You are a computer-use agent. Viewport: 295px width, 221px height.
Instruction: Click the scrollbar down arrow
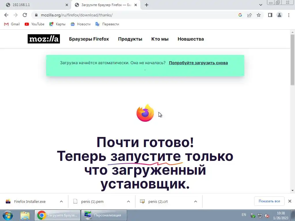coord(293,190)
